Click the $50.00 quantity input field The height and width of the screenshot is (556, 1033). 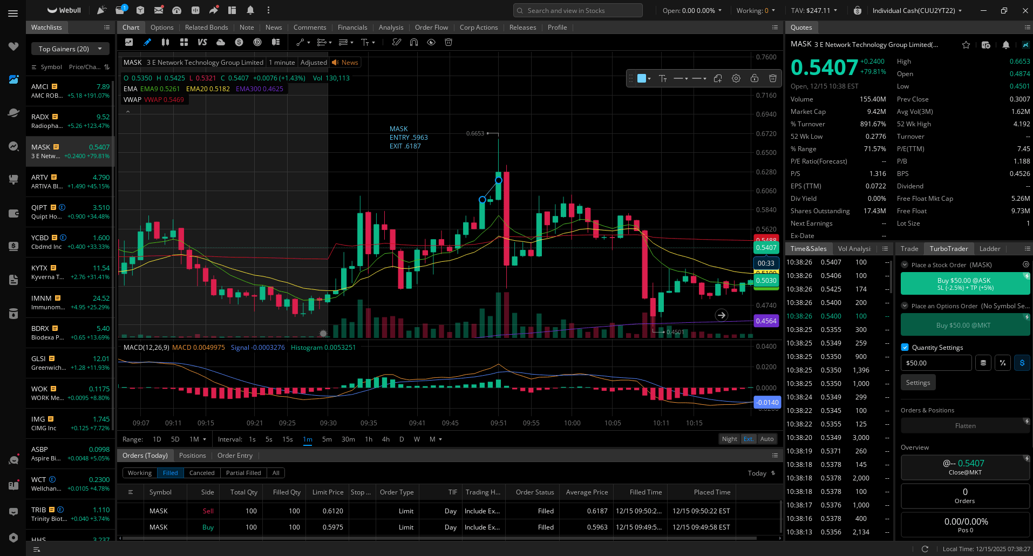point(936,363)
